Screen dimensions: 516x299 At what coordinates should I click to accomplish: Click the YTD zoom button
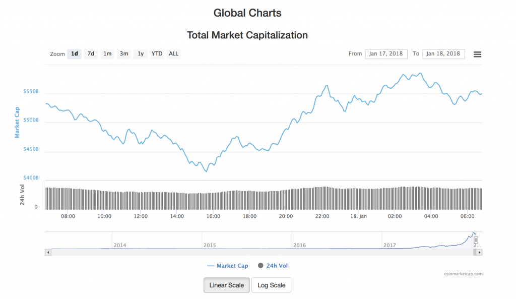[157, 53]
